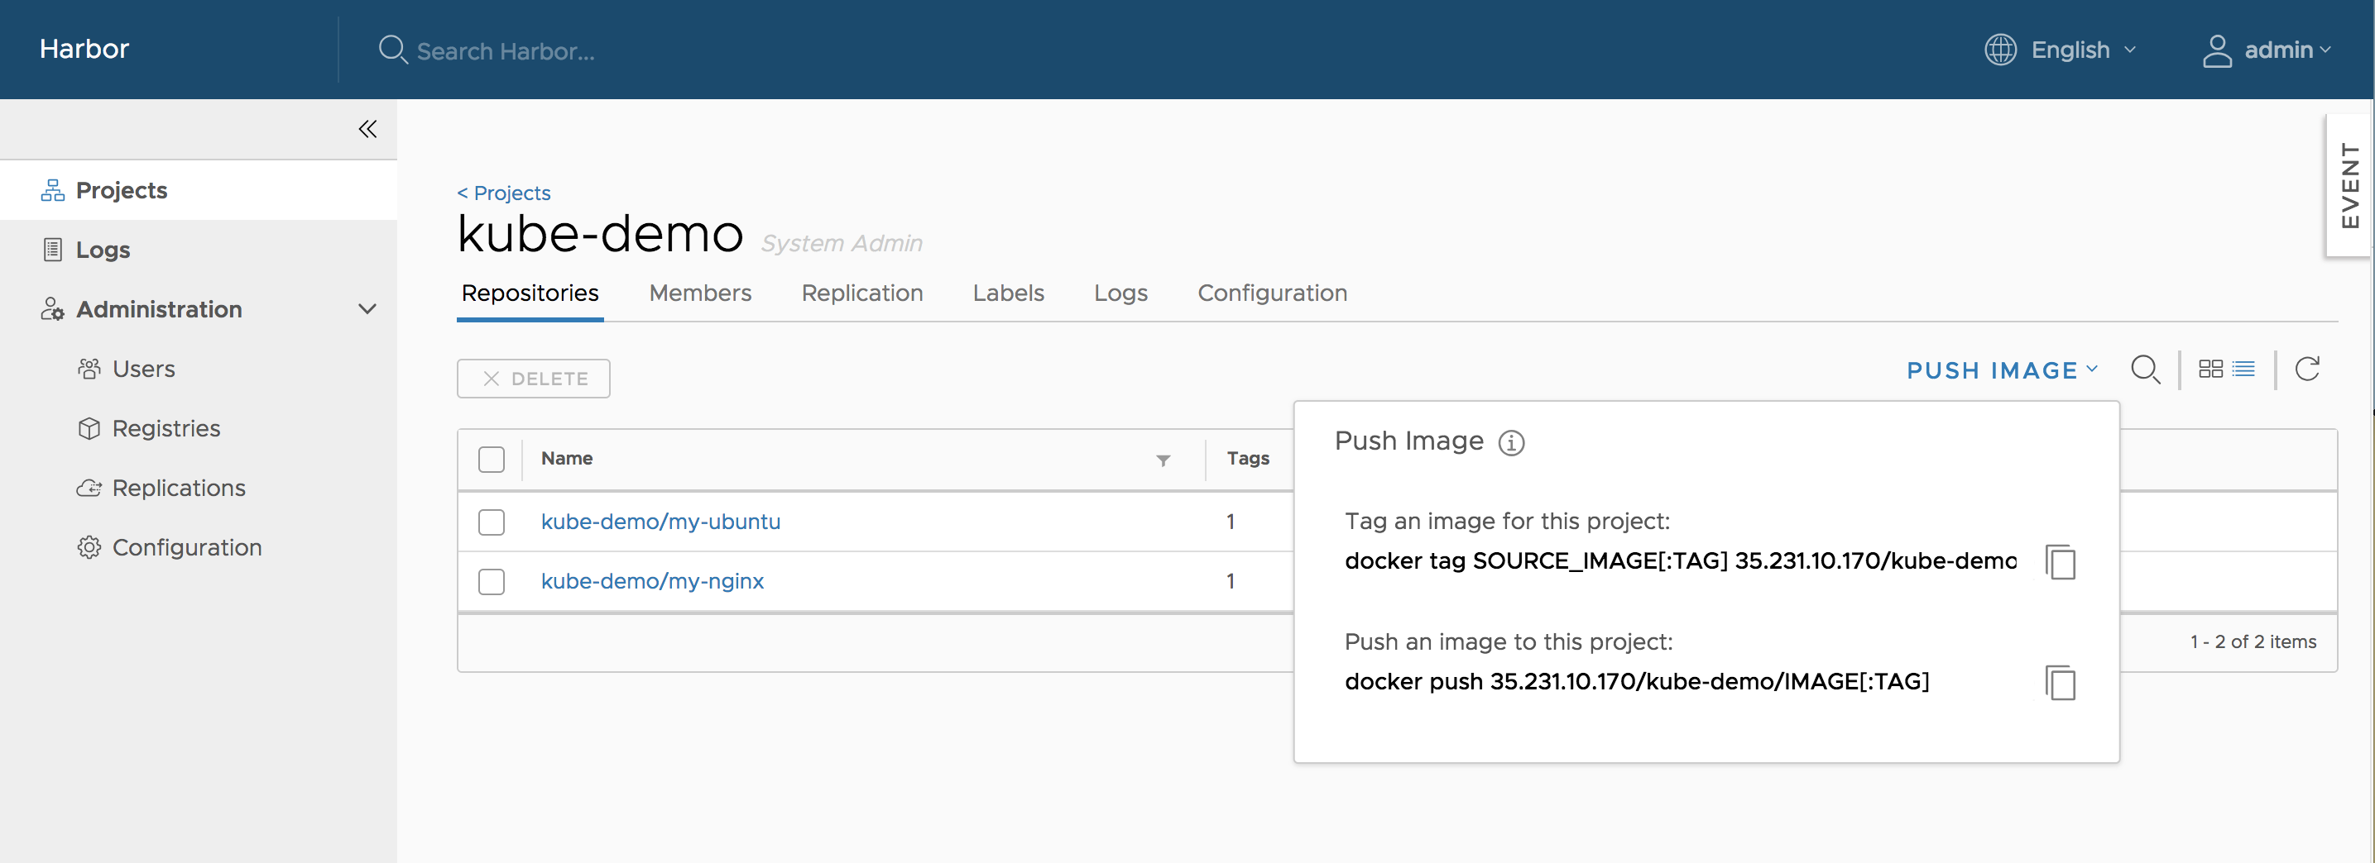The image size is (2375, 863).
Task: Click the Harbor logo title
Action: (84, 49)
